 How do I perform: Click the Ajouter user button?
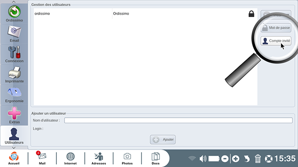tap(163, 140)
